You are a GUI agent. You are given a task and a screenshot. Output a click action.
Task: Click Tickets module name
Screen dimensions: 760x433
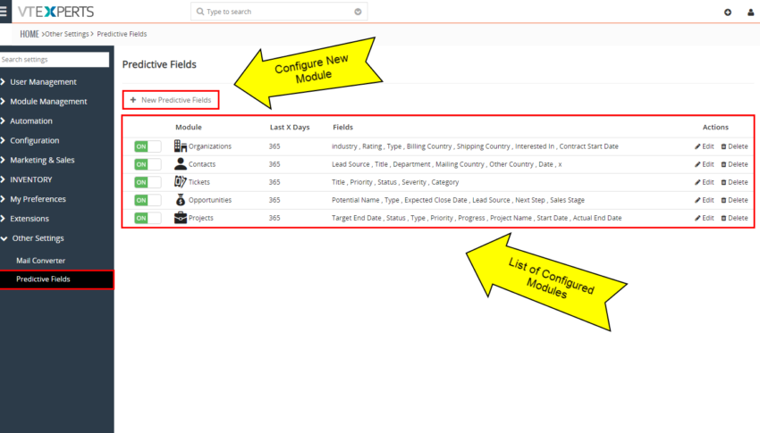click(199, 182)
